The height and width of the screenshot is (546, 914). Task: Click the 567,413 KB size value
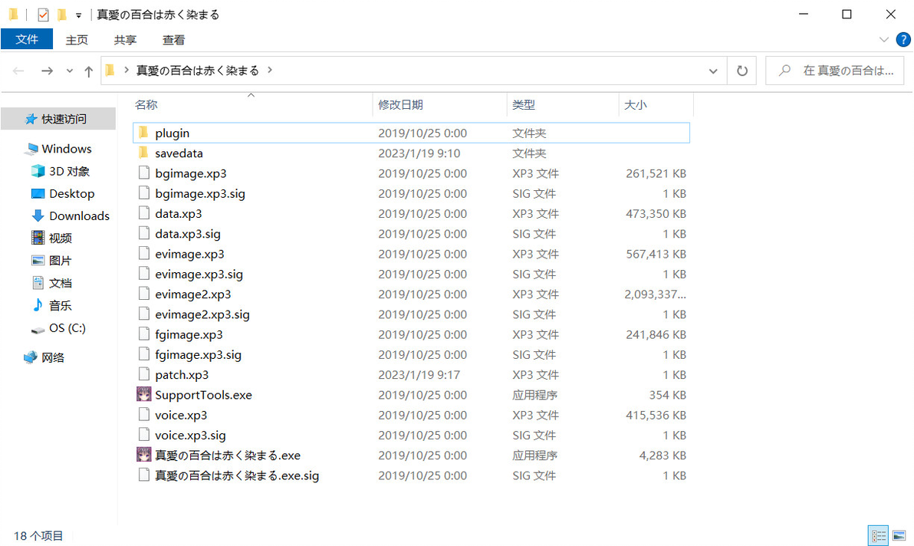[x=656, y=254]
